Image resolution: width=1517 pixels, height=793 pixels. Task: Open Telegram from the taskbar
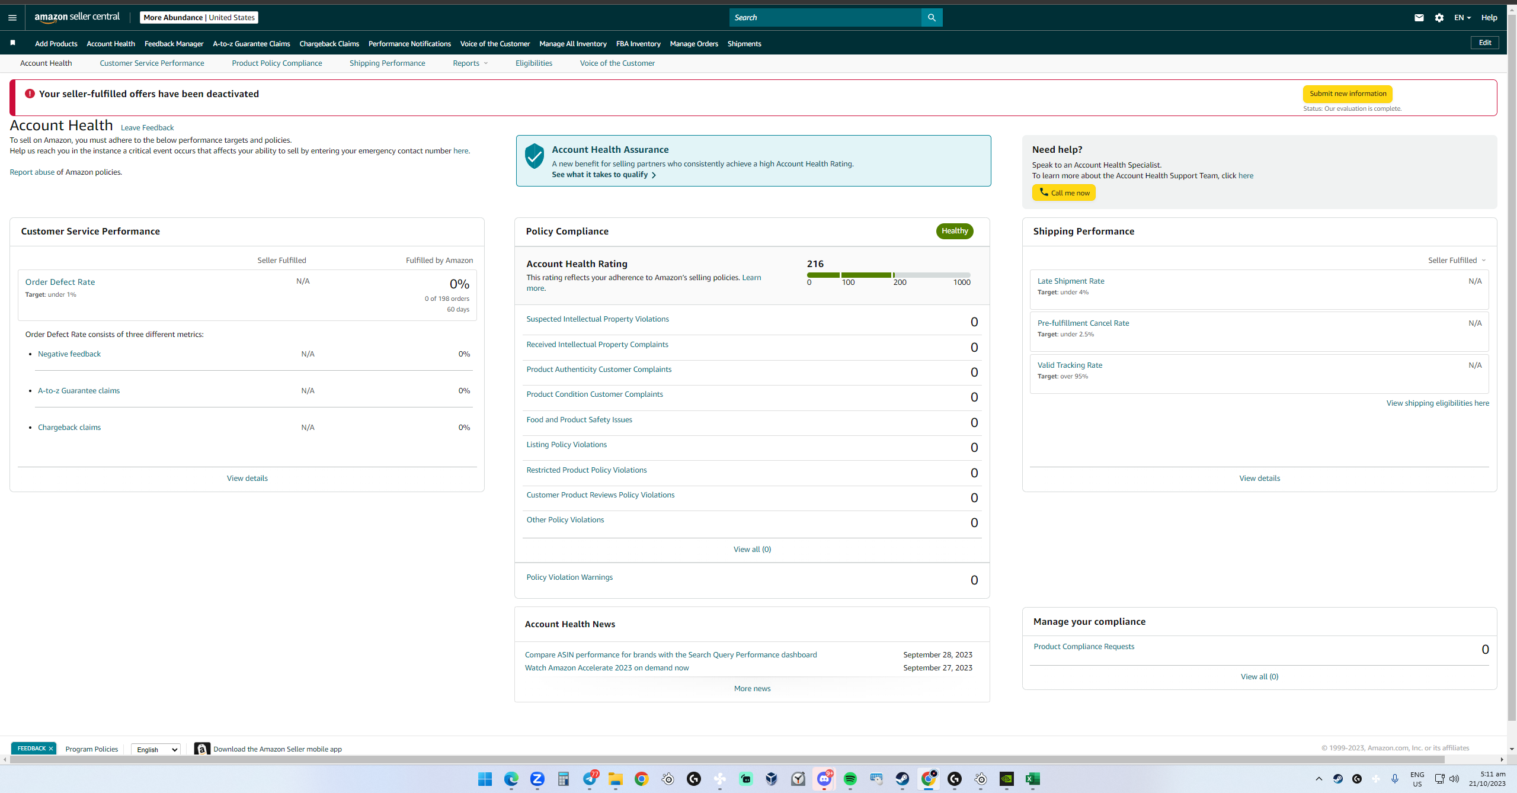590,779
